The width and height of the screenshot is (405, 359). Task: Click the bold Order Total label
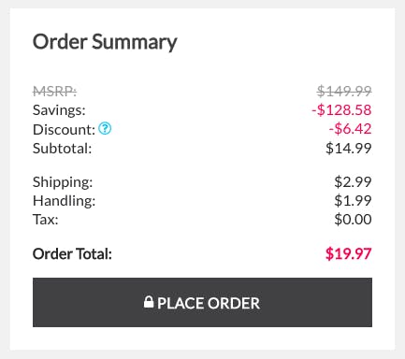coord(72,253)
